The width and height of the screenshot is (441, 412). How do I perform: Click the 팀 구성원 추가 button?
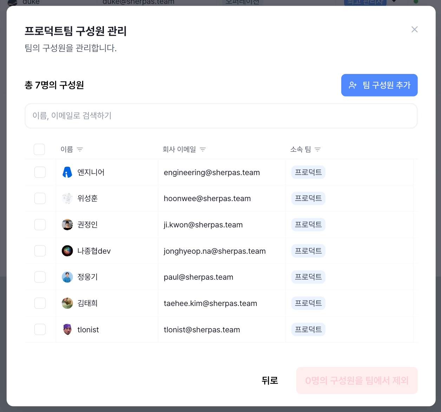(380, 85)
